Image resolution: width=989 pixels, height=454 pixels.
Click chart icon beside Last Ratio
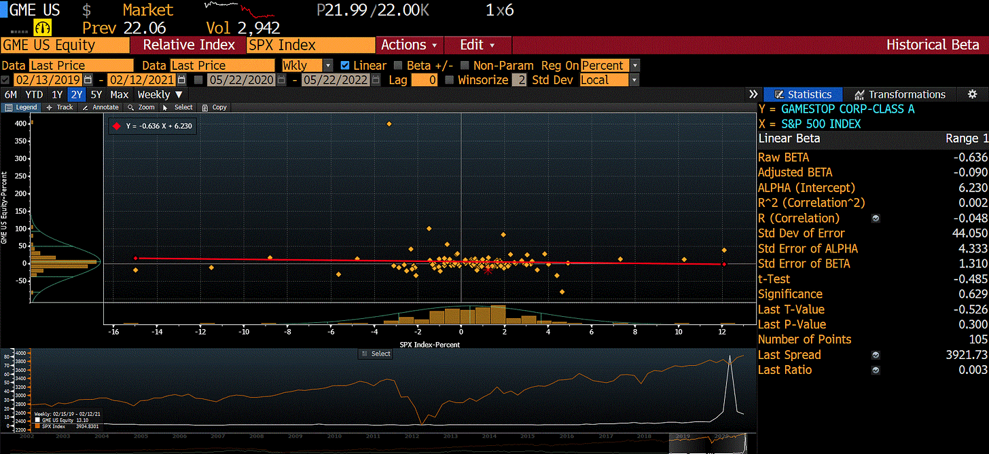coord(876,370)
